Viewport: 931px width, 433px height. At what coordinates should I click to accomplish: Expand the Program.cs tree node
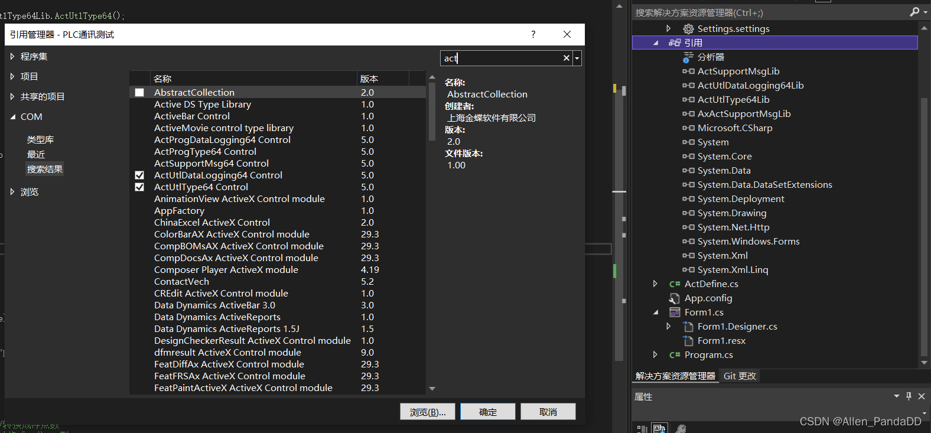[655, 355]
